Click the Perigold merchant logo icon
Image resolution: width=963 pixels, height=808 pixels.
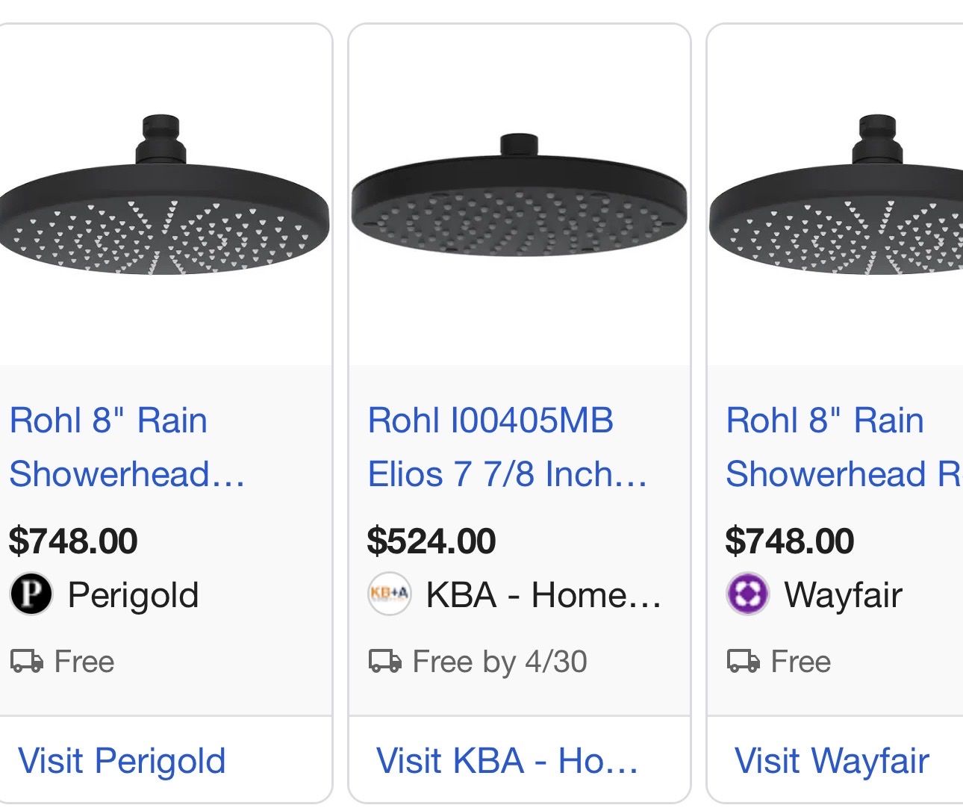point(31,594)
